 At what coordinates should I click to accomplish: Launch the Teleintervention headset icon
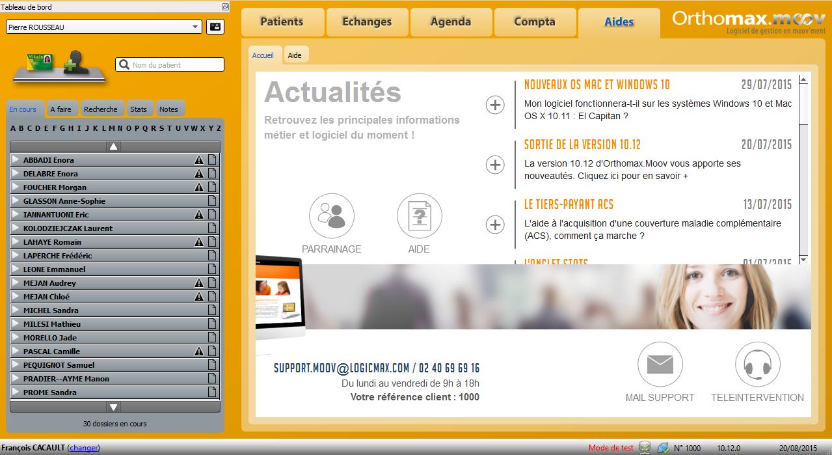point(757,365)
